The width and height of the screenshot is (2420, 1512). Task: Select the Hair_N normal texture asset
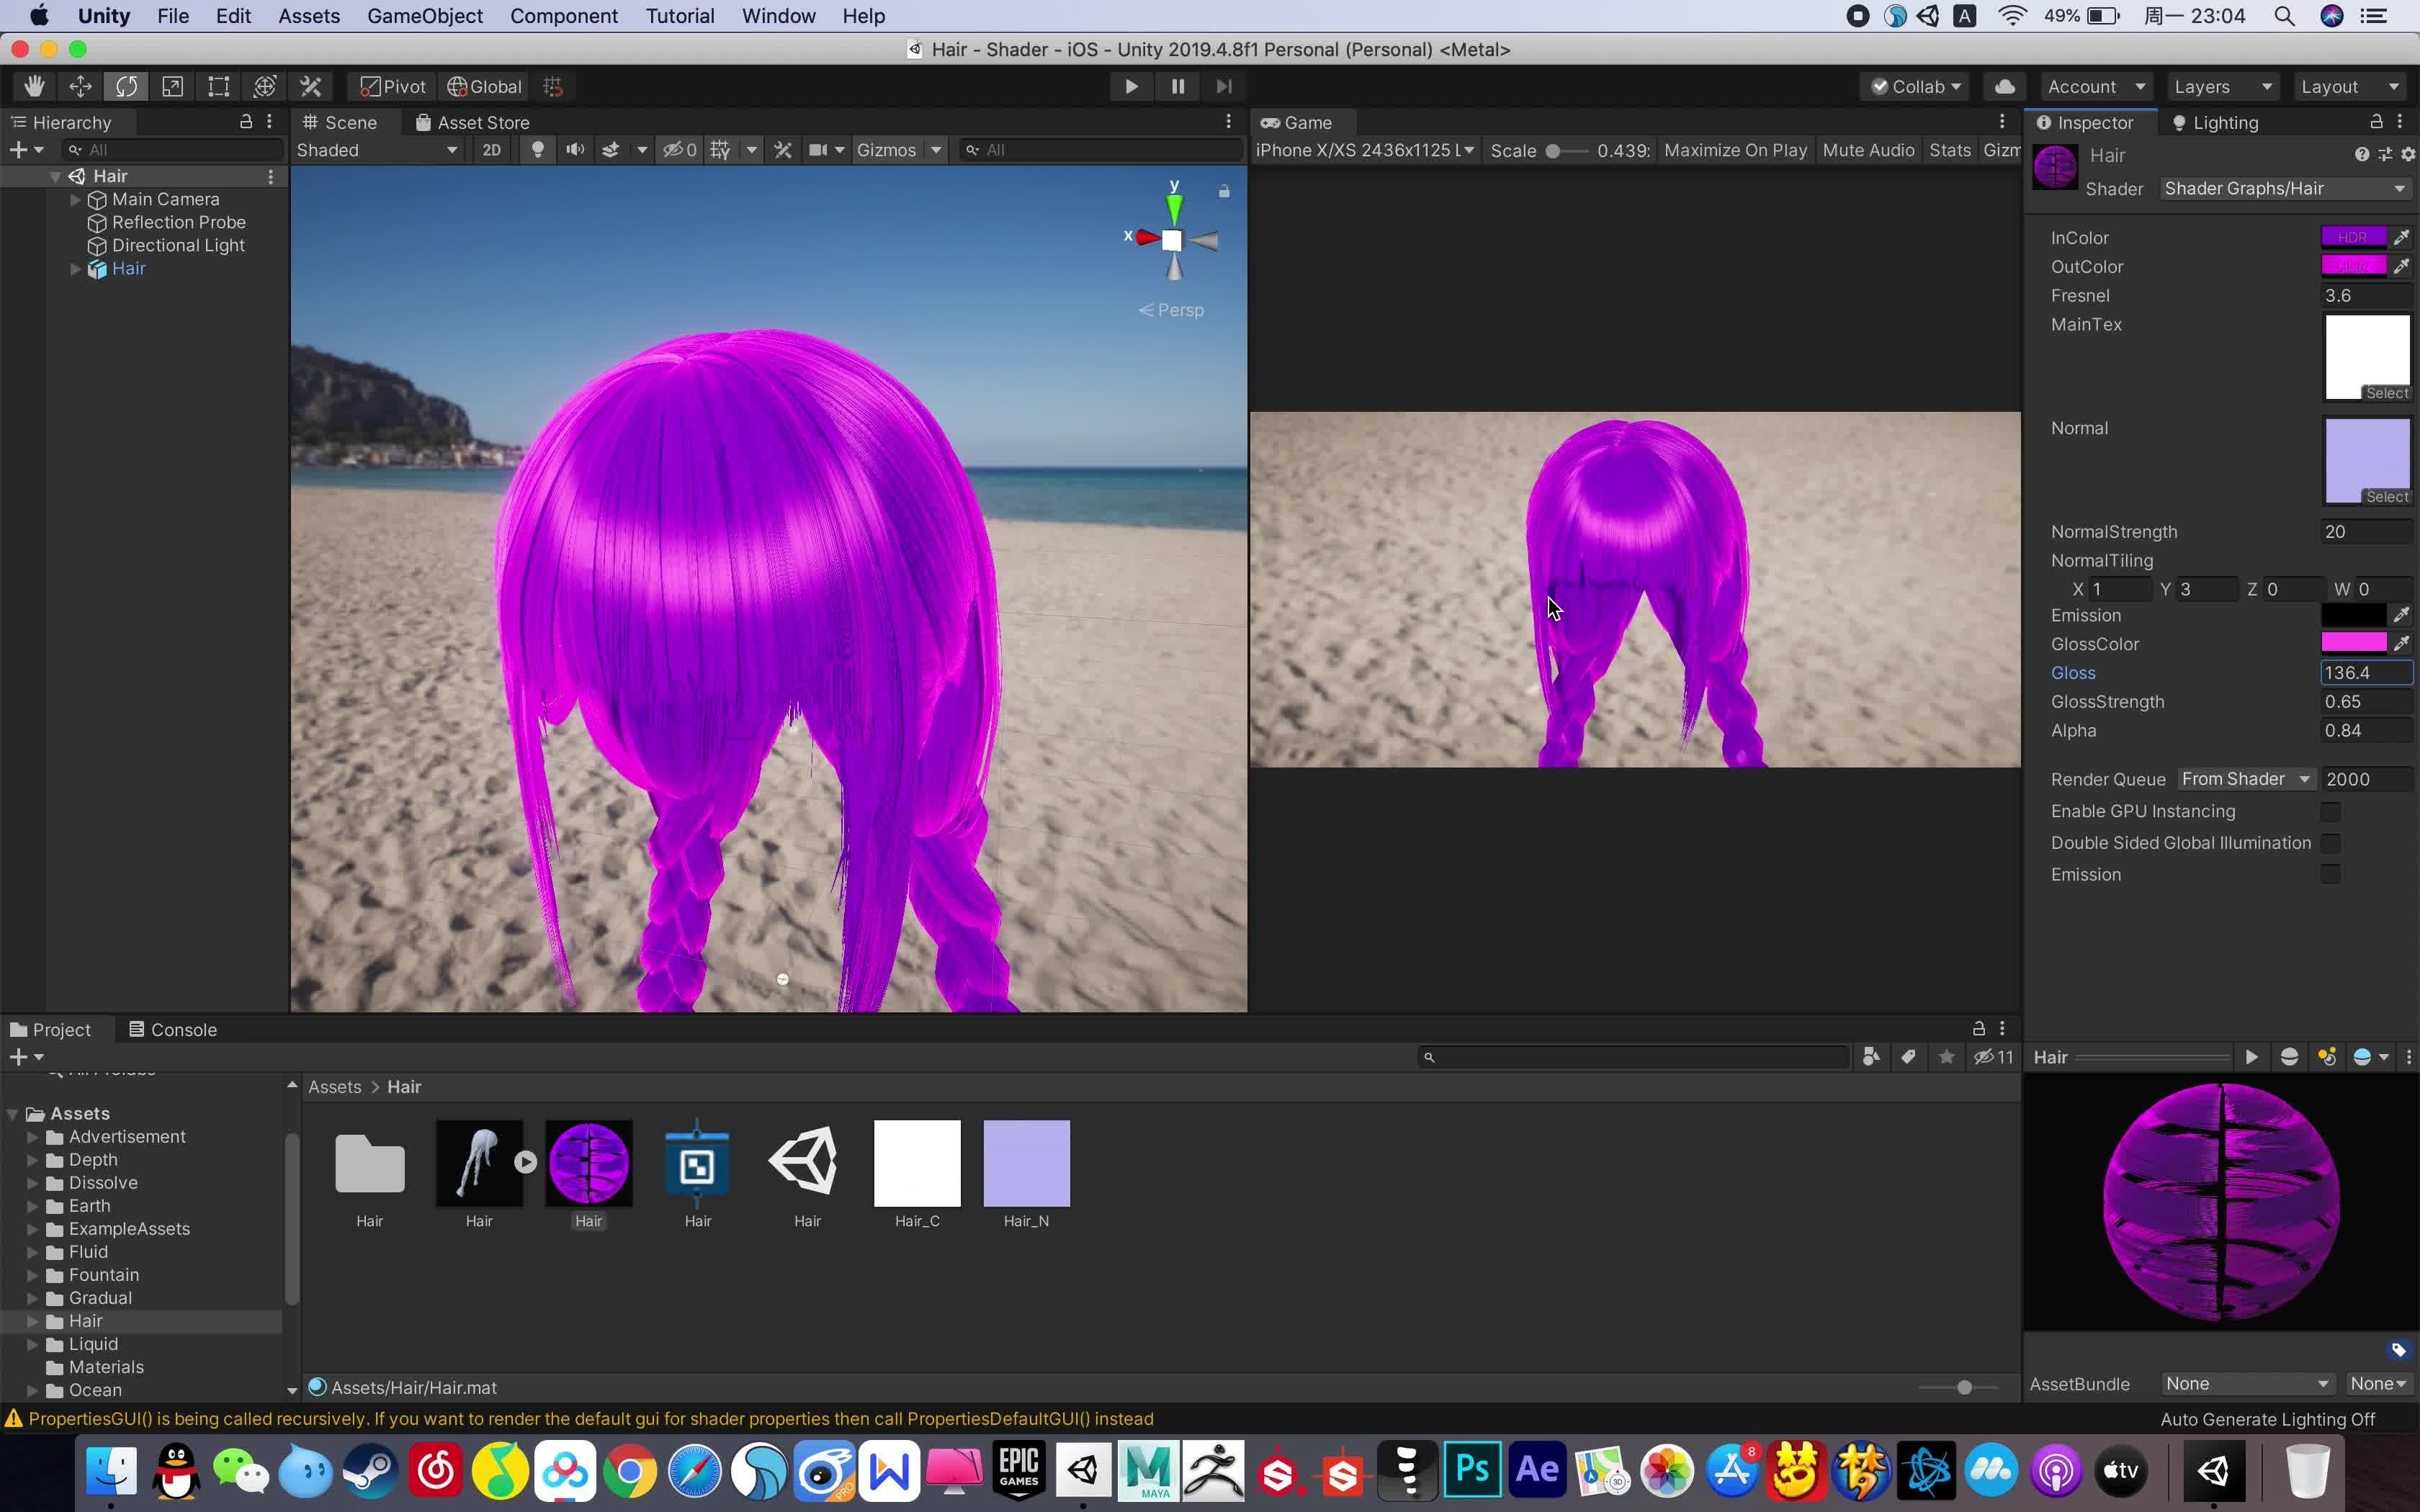1026,1174
